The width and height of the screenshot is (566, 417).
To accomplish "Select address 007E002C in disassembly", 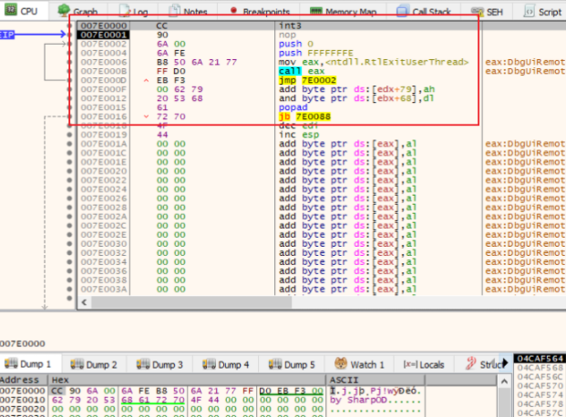I will [104, 226].
